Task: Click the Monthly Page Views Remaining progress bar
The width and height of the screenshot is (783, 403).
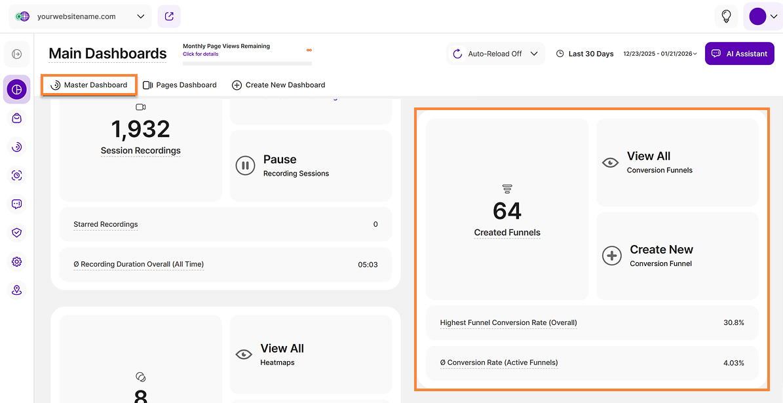Action: 247,64
